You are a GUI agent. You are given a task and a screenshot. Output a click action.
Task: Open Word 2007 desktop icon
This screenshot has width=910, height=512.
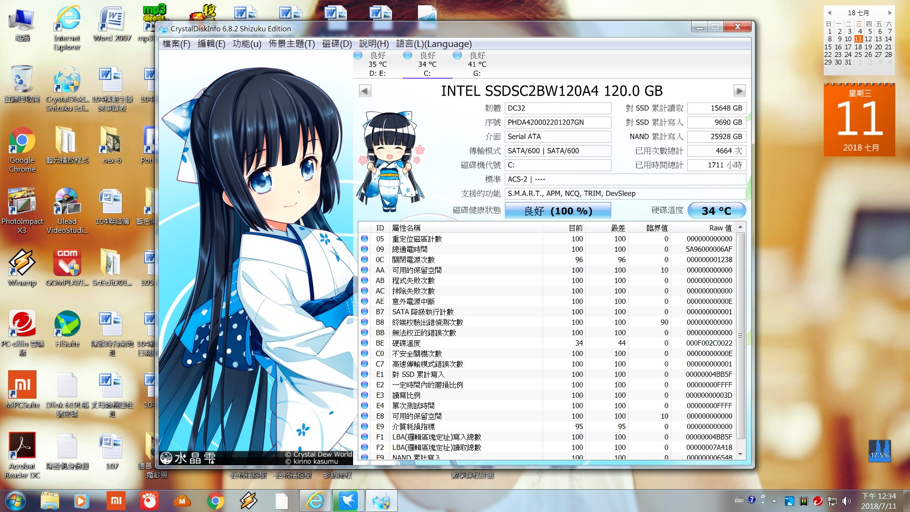[112, 25]
